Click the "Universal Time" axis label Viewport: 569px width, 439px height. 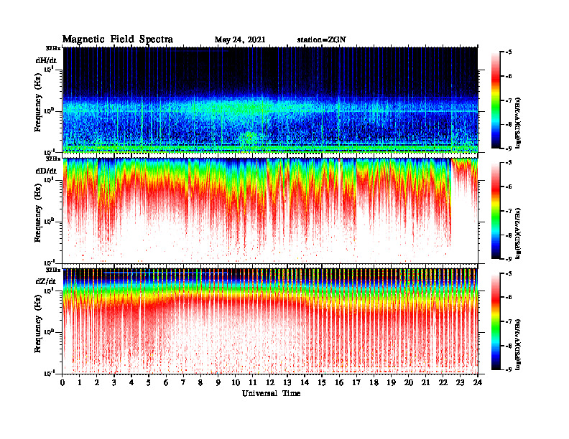(271, 393)
